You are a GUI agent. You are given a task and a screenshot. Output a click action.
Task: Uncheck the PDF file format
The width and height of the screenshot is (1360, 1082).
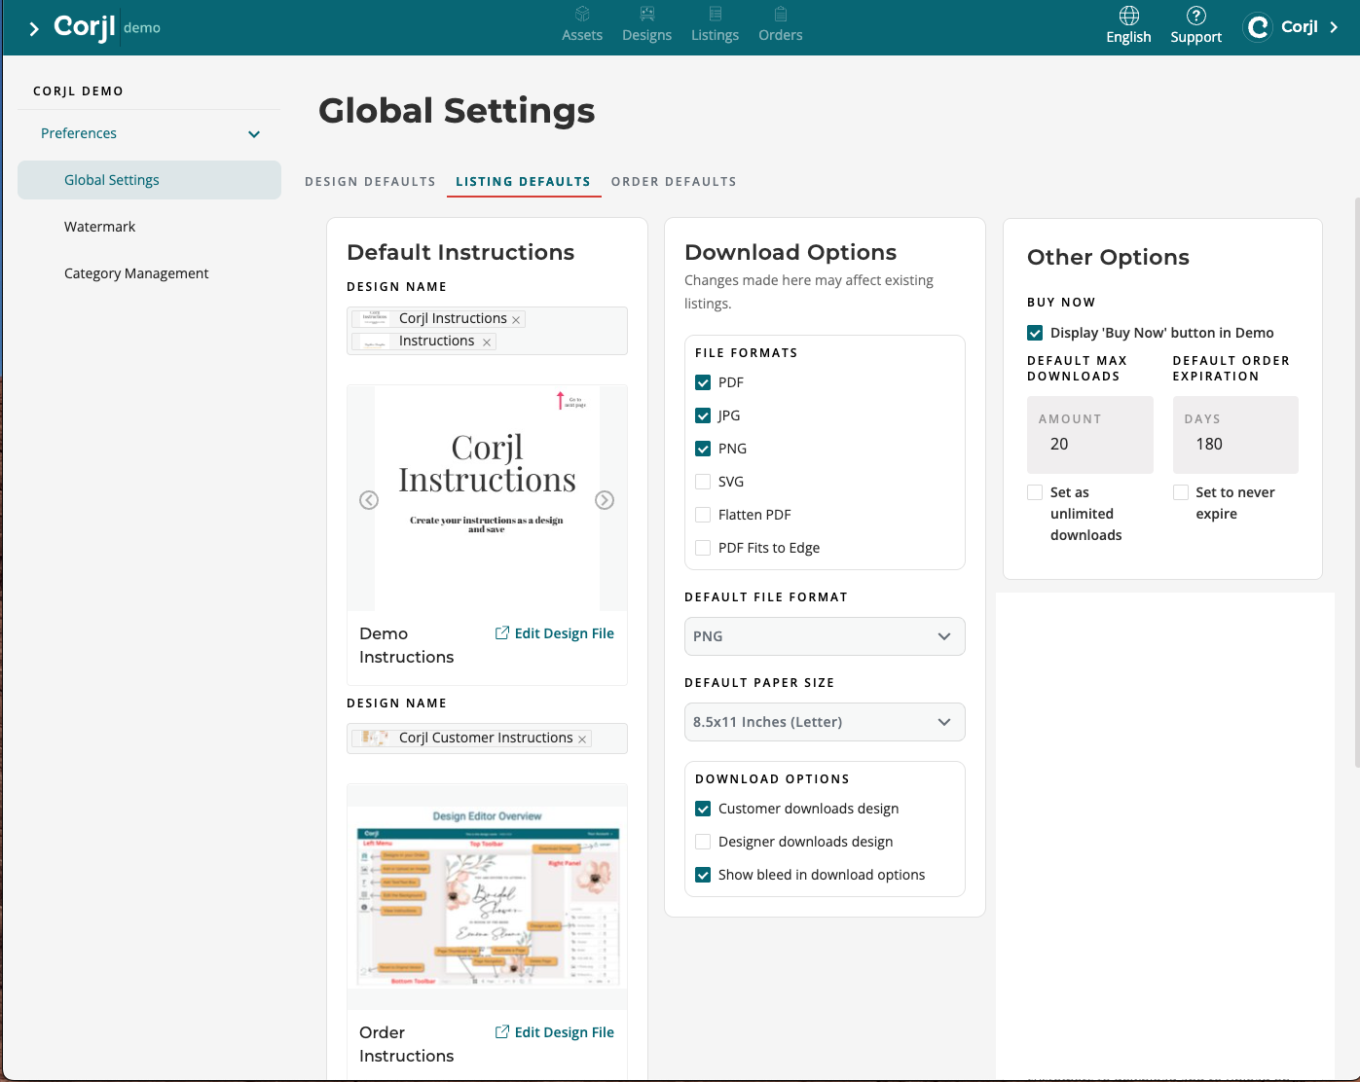coord(703,382)
